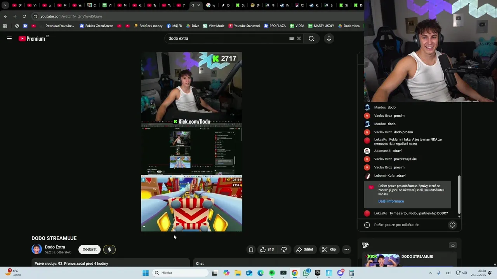Open the Dodo videa bookmark
Image resolution: width=497 pixels, height=279 pixels.
(x=349, y=26)
